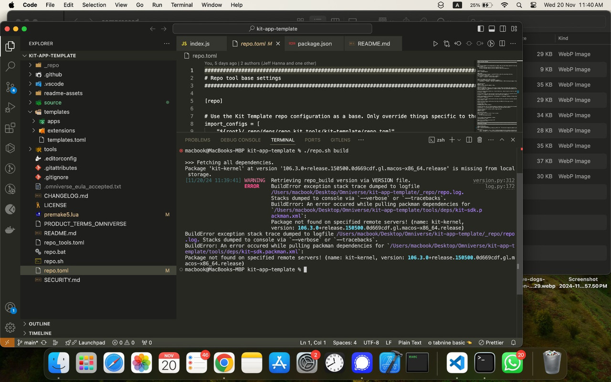Click the kit-app-template command center search
611x382 pixels.
point(272,29)
